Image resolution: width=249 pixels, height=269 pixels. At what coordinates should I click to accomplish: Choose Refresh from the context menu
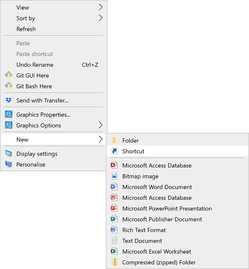pyautogui.click(x=53, y=29)
